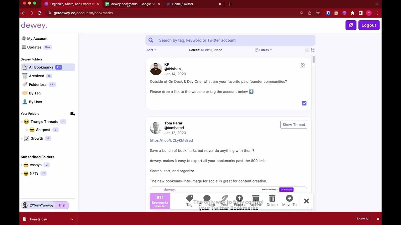Image resolution: width=401 pixels, height=225 pixels.
Task: Open the Filters dropdown
Action: pos(263,50)
